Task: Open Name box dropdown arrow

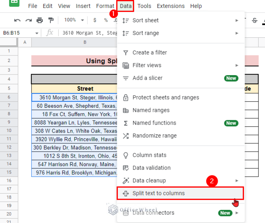Action: (x=37, y=33)
